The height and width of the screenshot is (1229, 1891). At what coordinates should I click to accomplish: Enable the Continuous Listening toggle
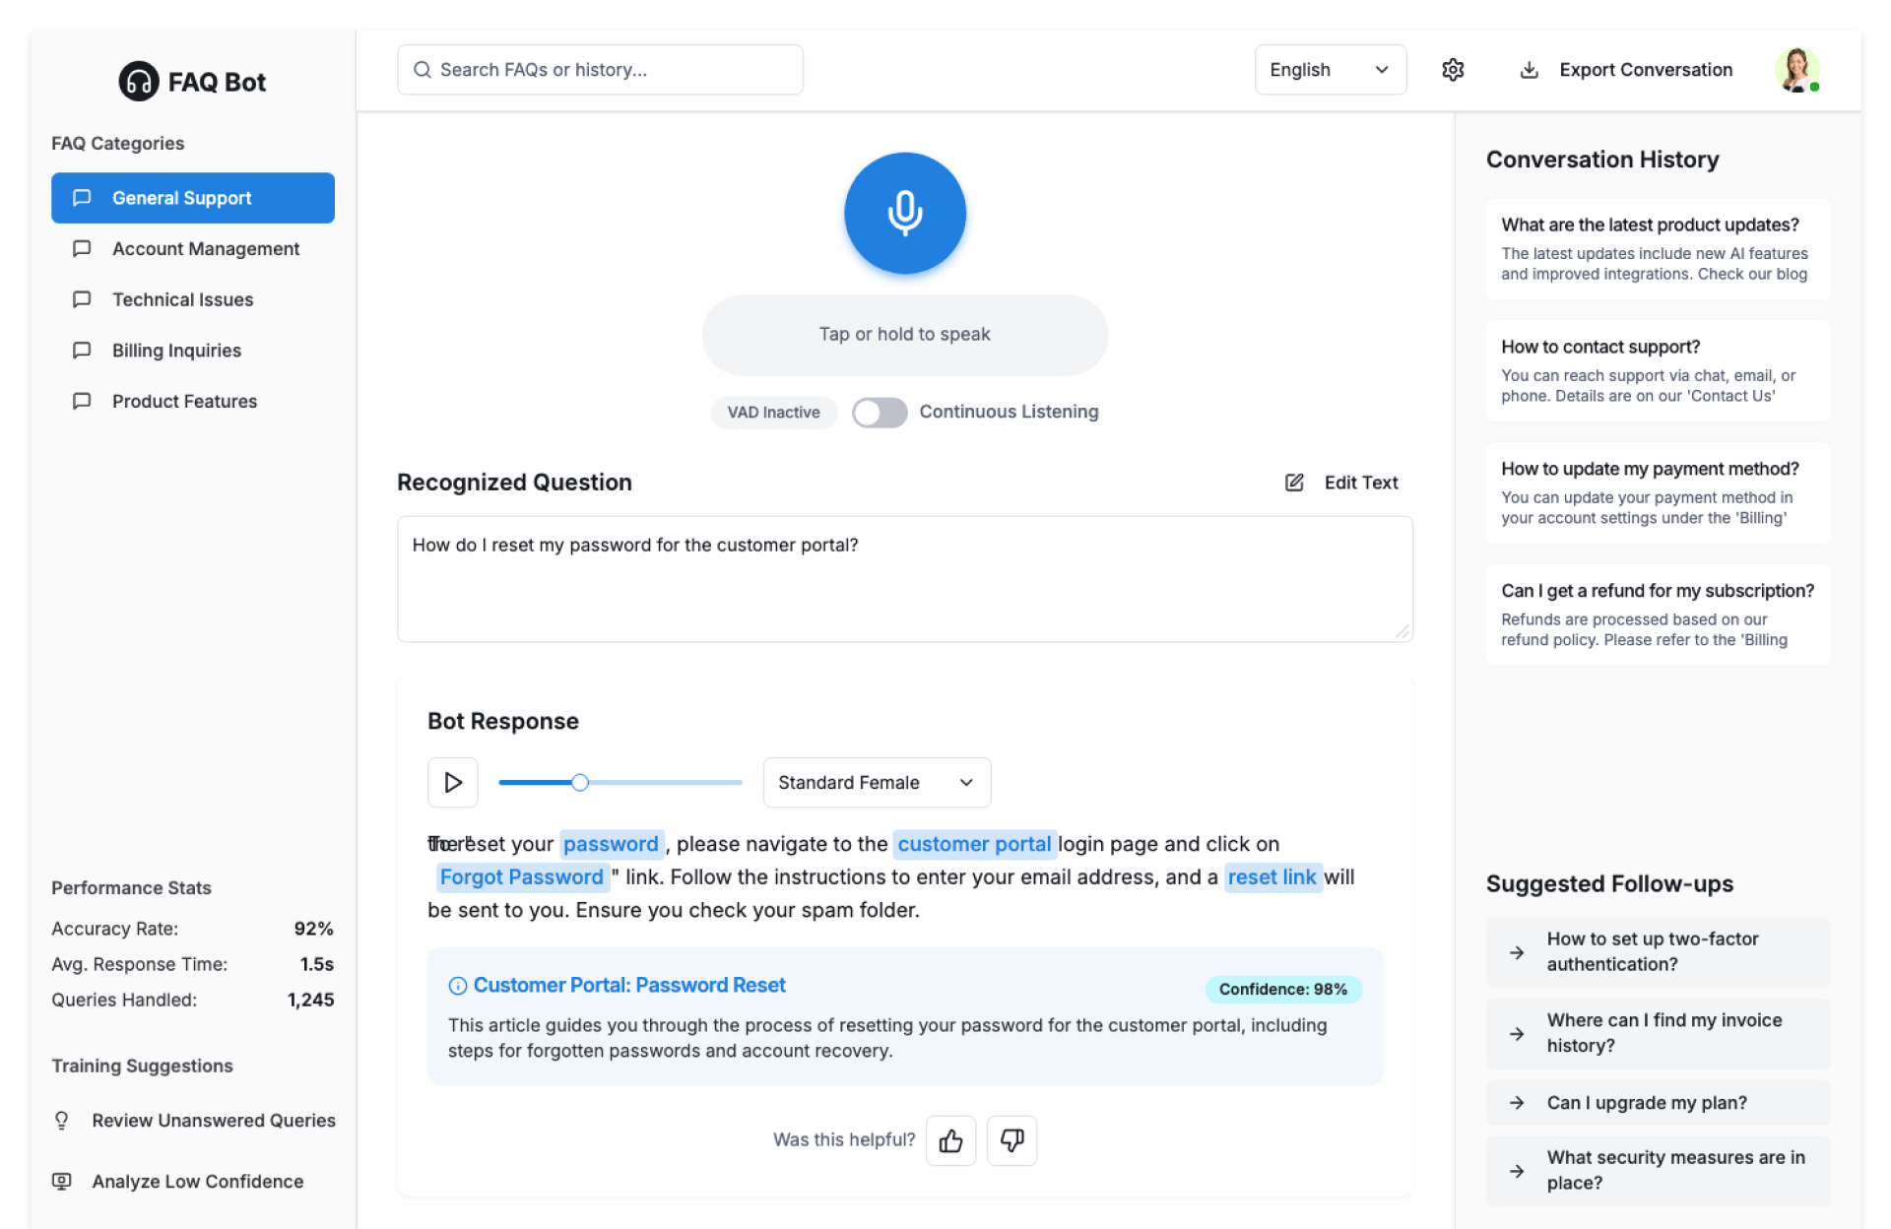[x=879, y=413]
